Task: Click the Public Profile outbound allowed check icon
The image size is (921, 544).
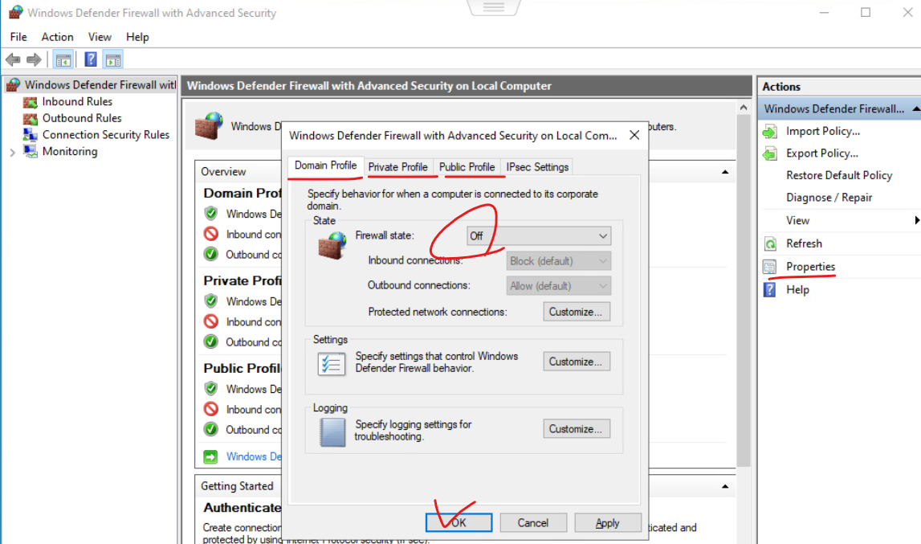Action: point(211,429)
